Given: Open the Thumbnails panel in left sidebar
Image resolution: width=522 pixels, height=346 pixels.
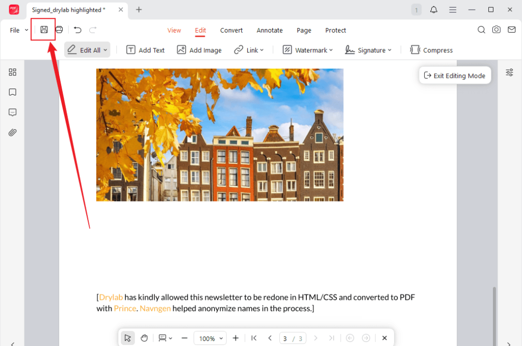Looking at the screenshot, I should pos(12,72).
